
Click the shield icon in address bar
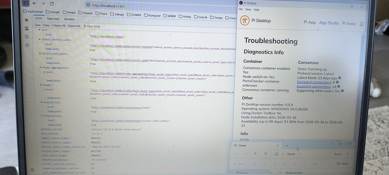pyautogui.click(x=88, y=5)
